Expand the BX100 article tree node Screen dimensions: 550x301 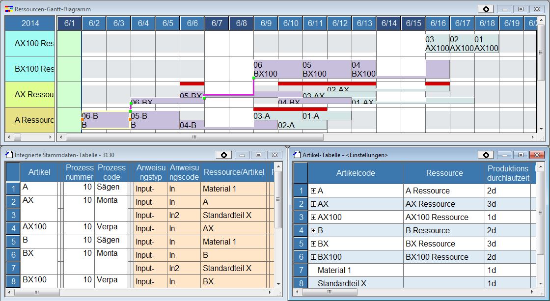click(x=313, y=257)
